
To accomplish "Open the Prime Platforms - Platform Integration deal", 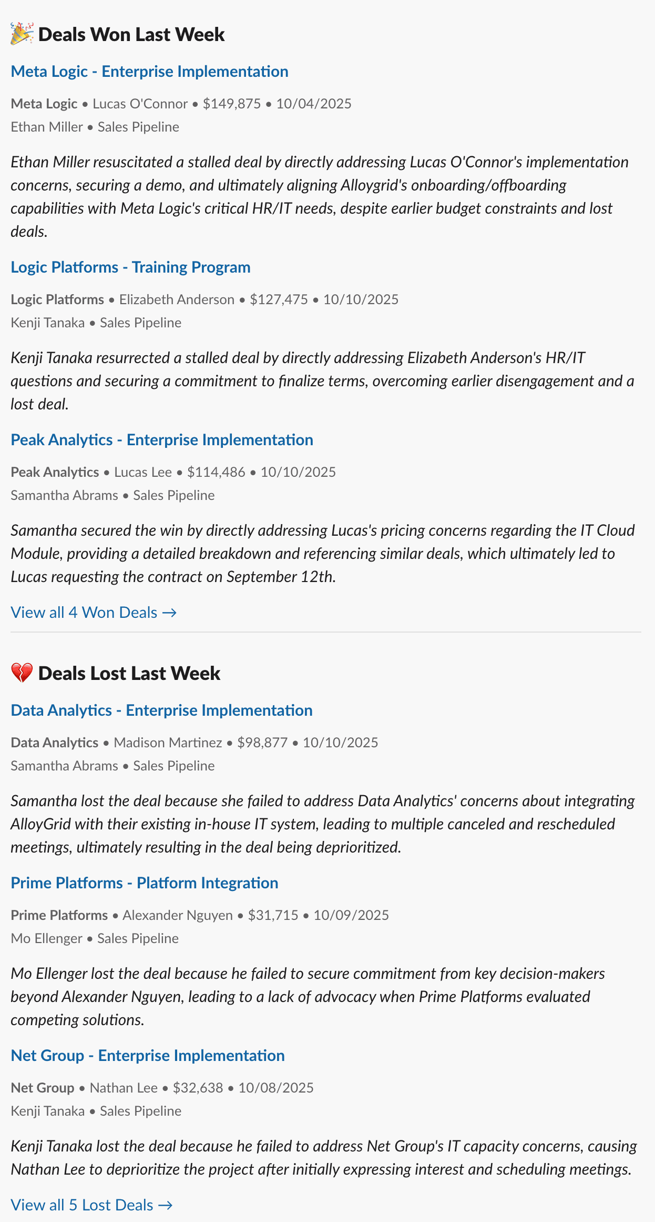I will click(145, 883).
